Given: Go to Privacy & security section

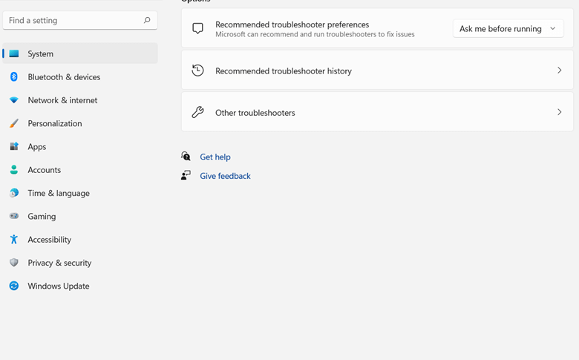Looking at the screenshot, I should 59,263.
